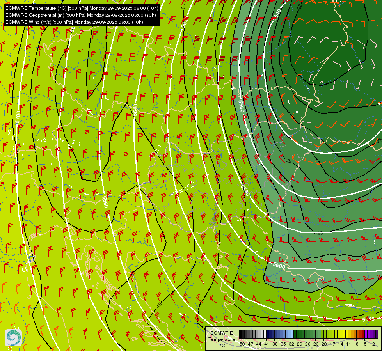Select the ECMWF-E Wind 500 hPa title line
Screen dimensions: 382x351
(x=74, y=22)
